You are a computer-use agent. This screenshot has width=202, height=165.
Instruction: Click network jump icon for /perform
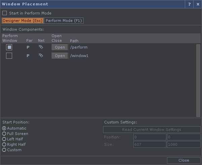point(41,47)
